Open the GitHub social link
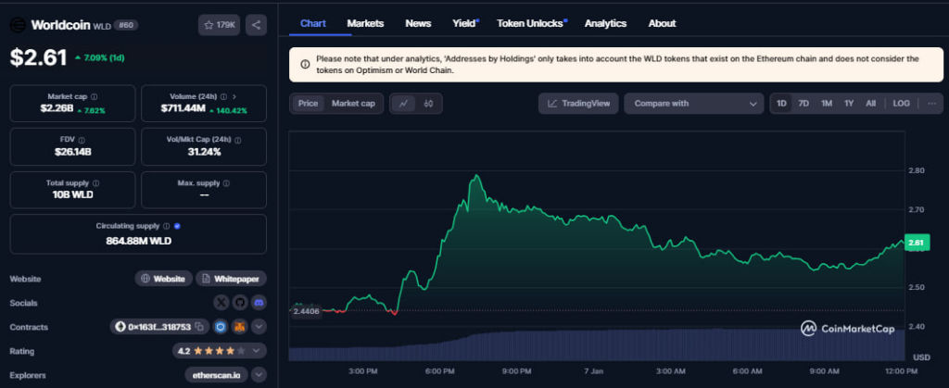The image size is (949, 388). [x=239, y=302]
